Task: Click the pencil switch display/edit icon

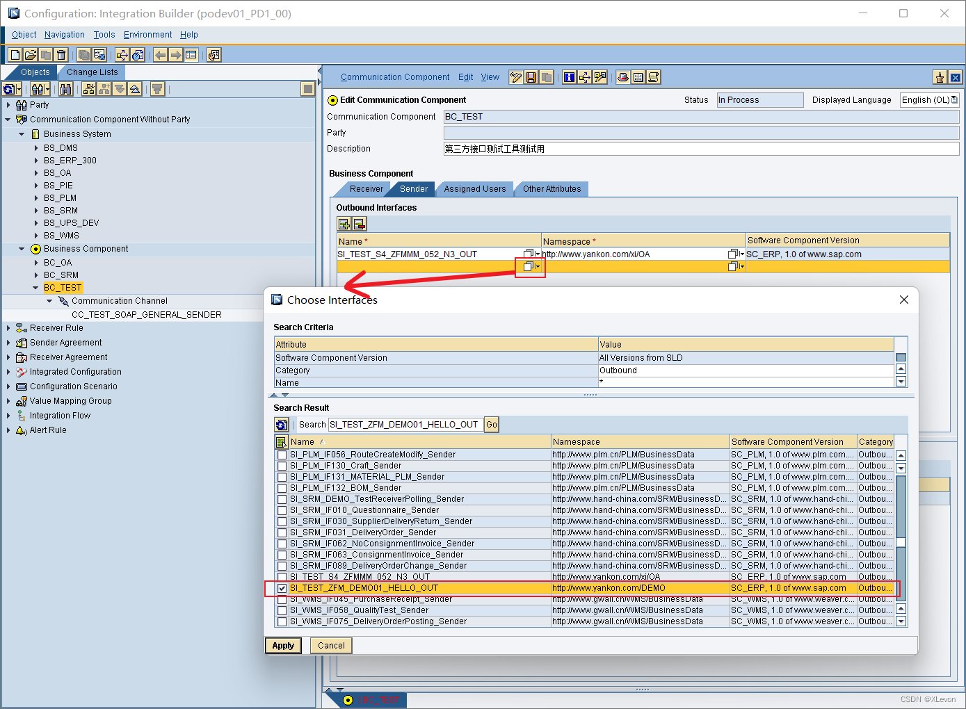Action: (x=516, y=77)
